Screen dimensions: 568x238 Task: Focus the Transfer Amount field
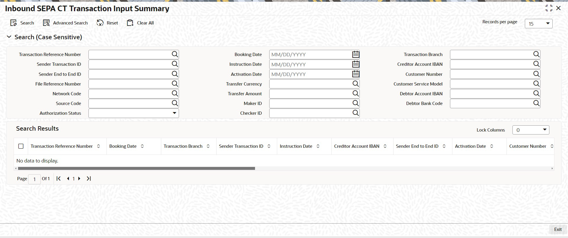311,94
